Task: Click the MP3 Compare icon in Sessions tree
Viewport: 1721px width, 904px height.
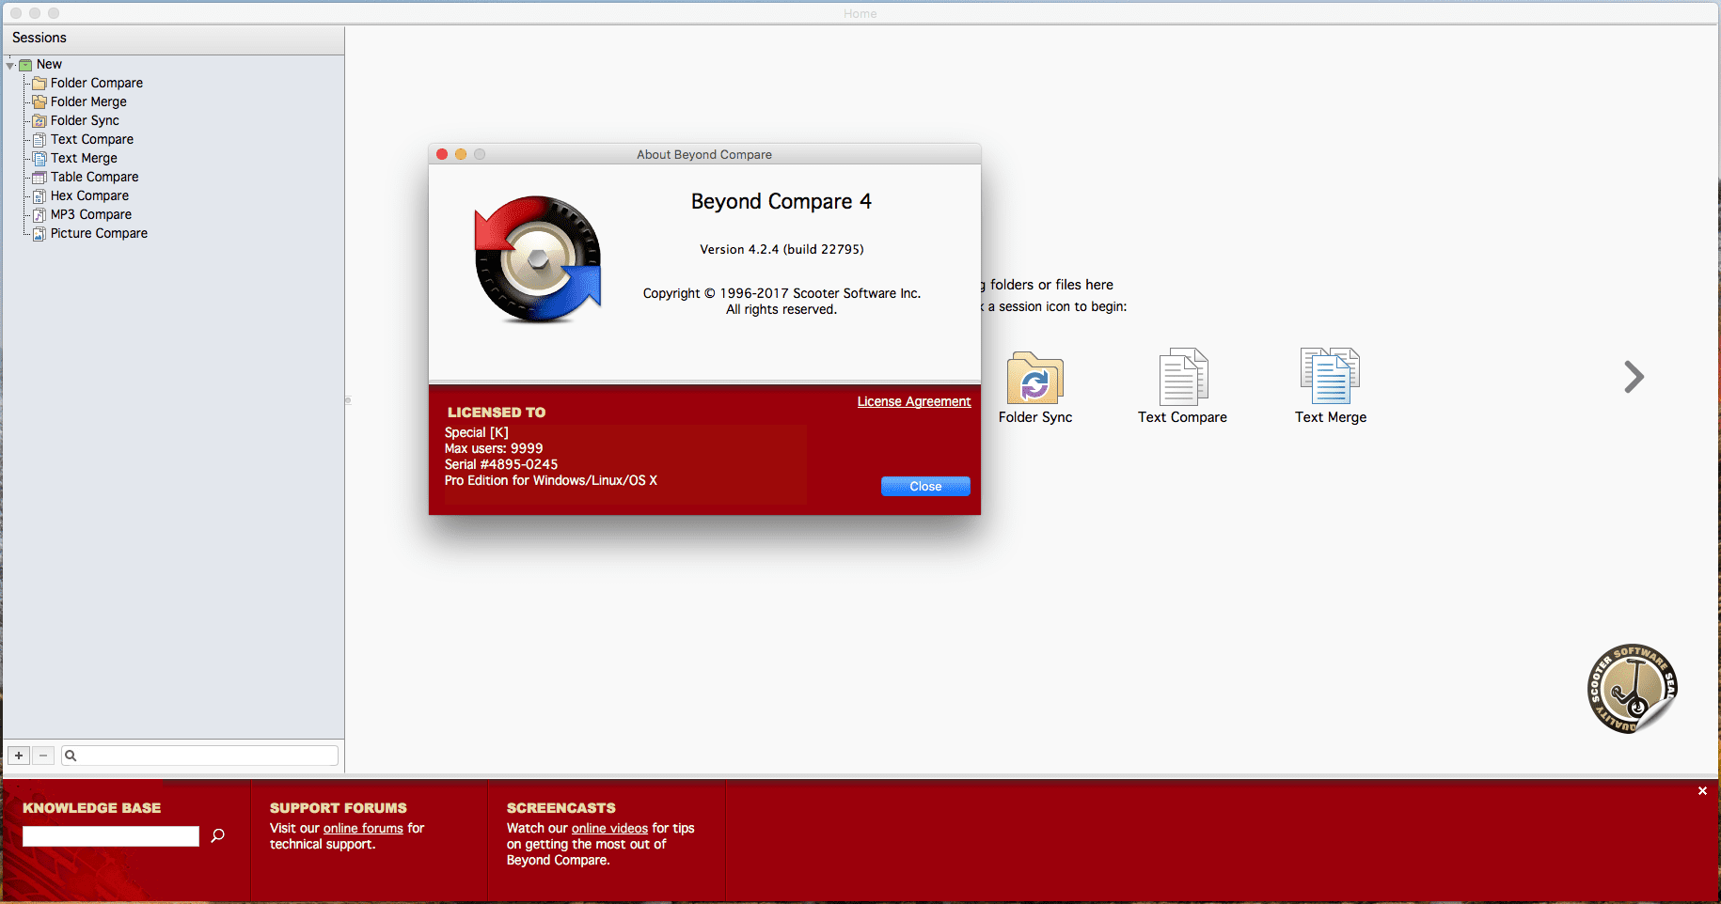Action: click(x=39, y=215)
